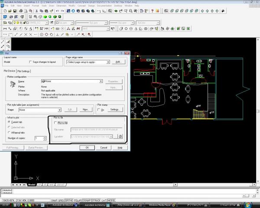The width and height of the screenshot is (260, 208).
Task: Click the first green shaded box icon
Action: pyautogui.click(x=45, y=17)
